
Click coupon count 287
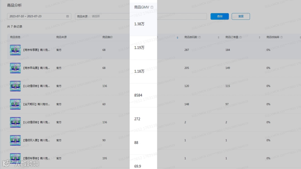186,50
